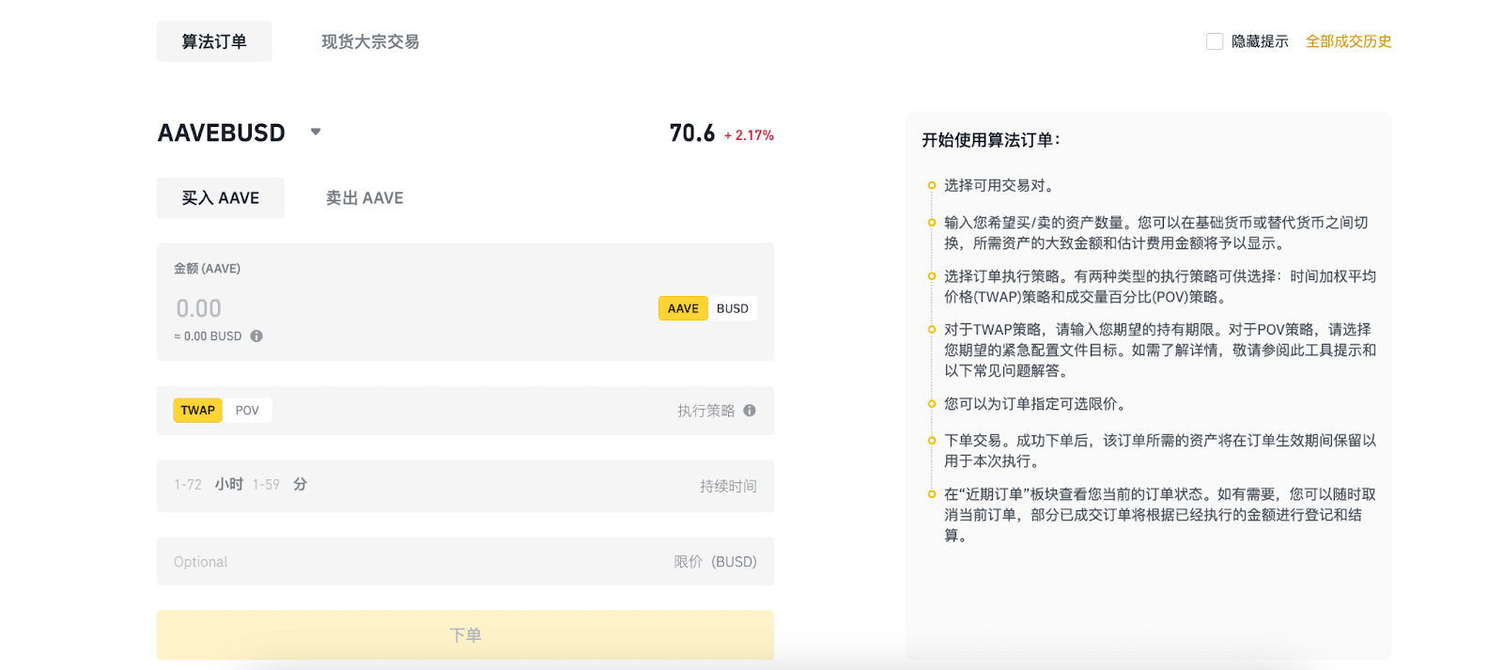1503x670 pixels.
Task: Select AAVE as the amount unit
Action: tap(683, 308)
